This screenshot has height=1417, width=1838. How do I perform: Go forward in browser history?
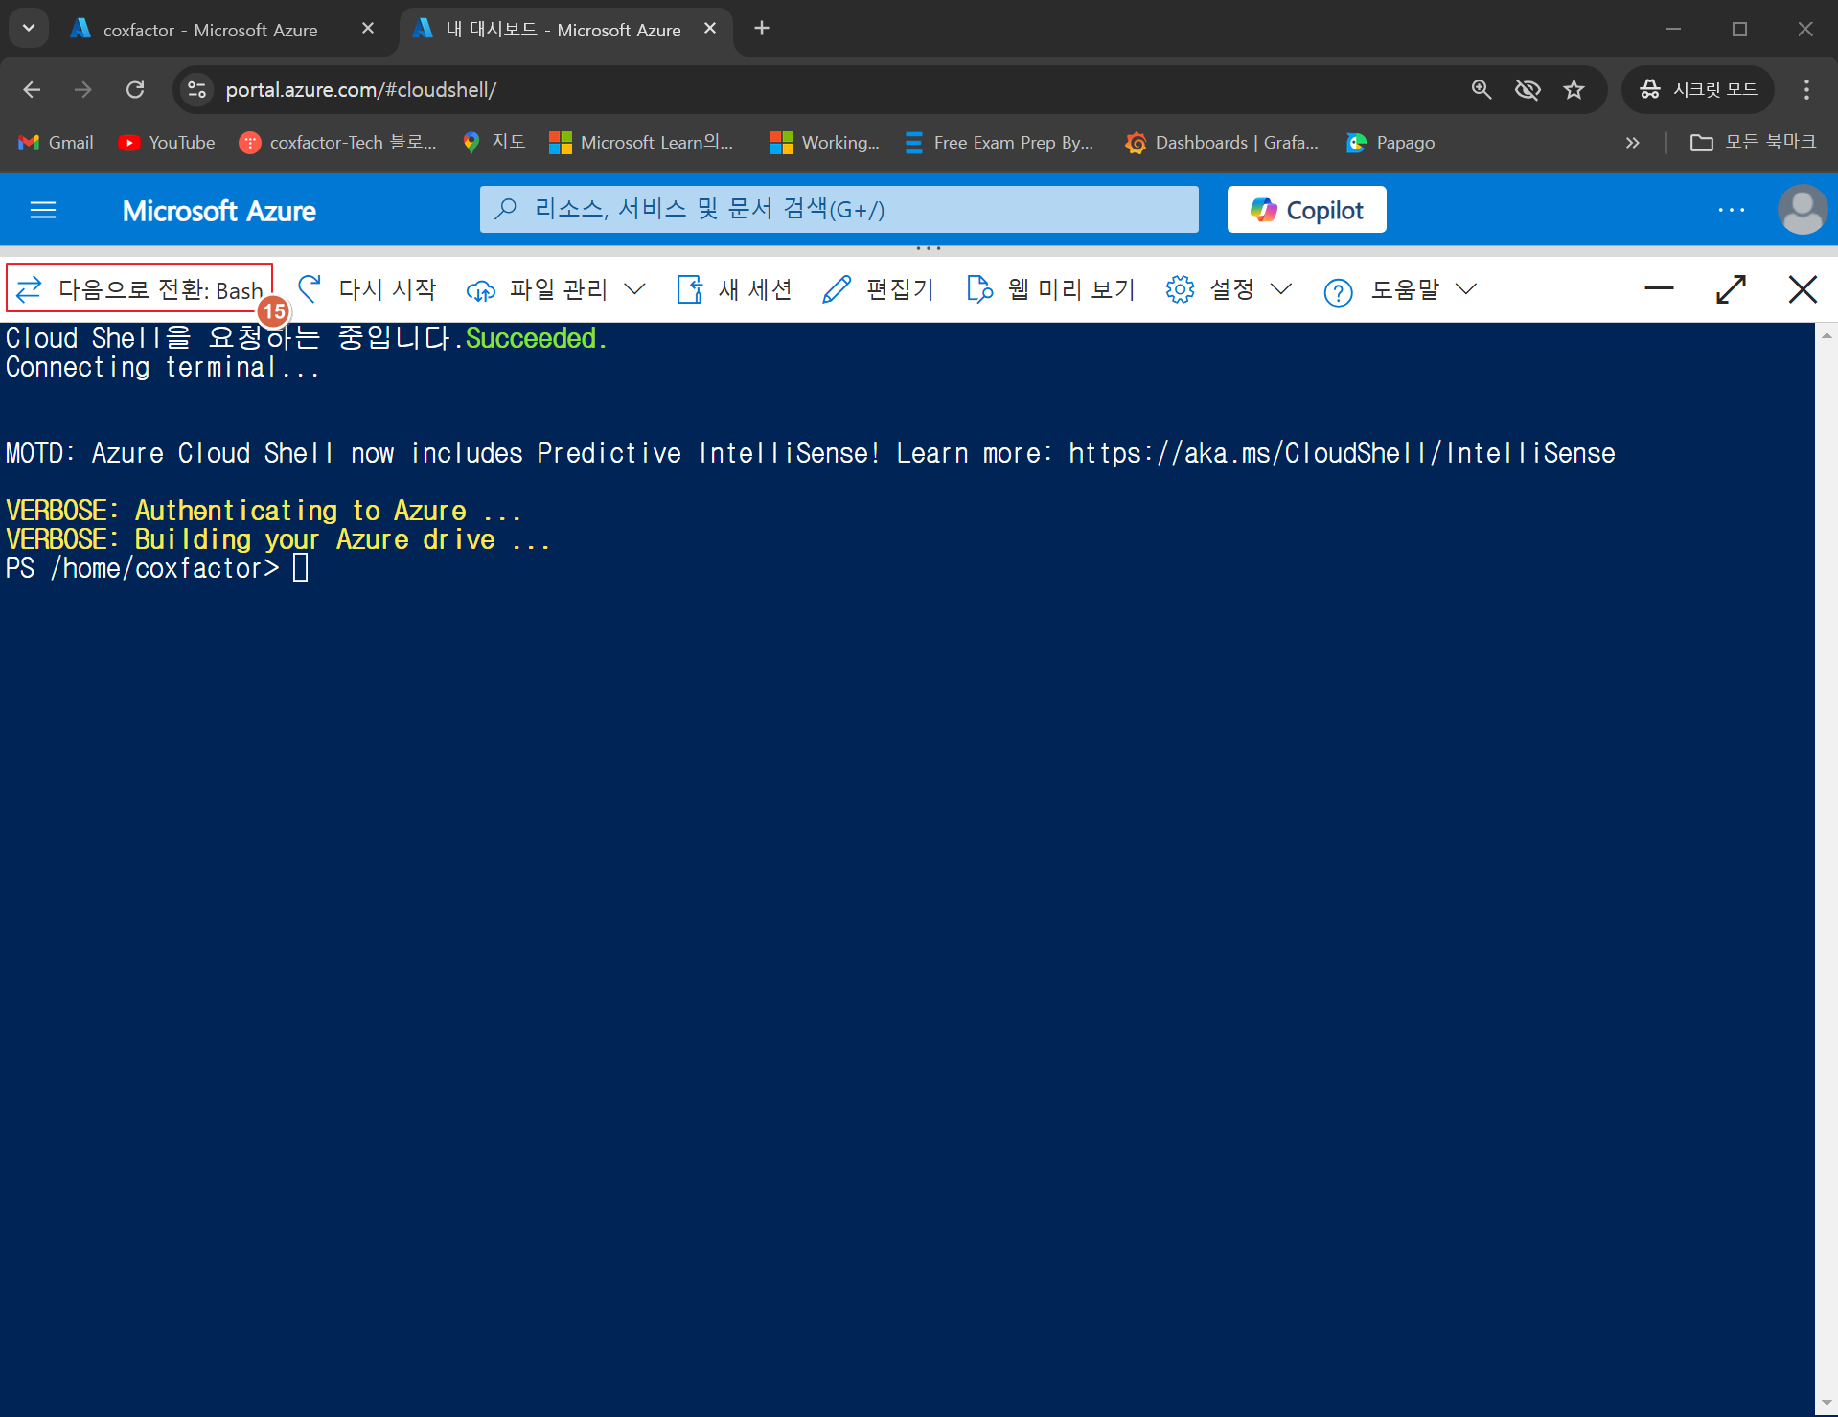83,89
